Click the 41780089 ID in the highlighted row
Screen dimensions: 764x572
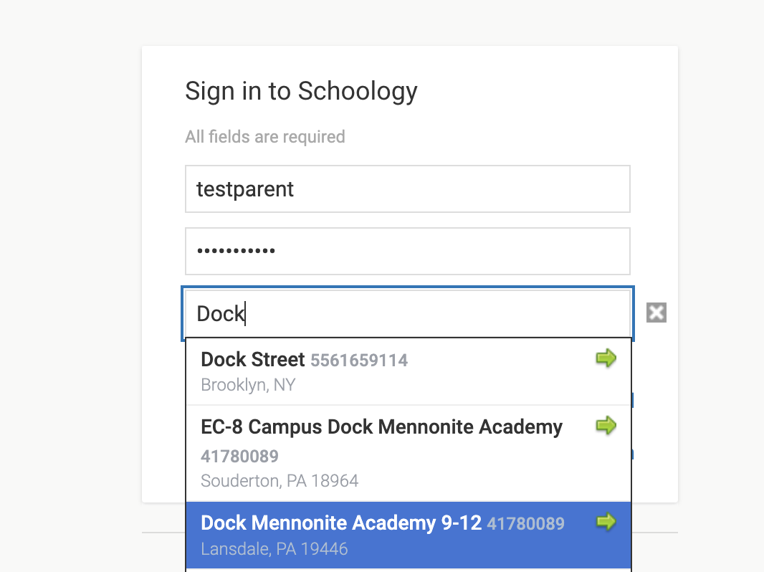[525, 524]
